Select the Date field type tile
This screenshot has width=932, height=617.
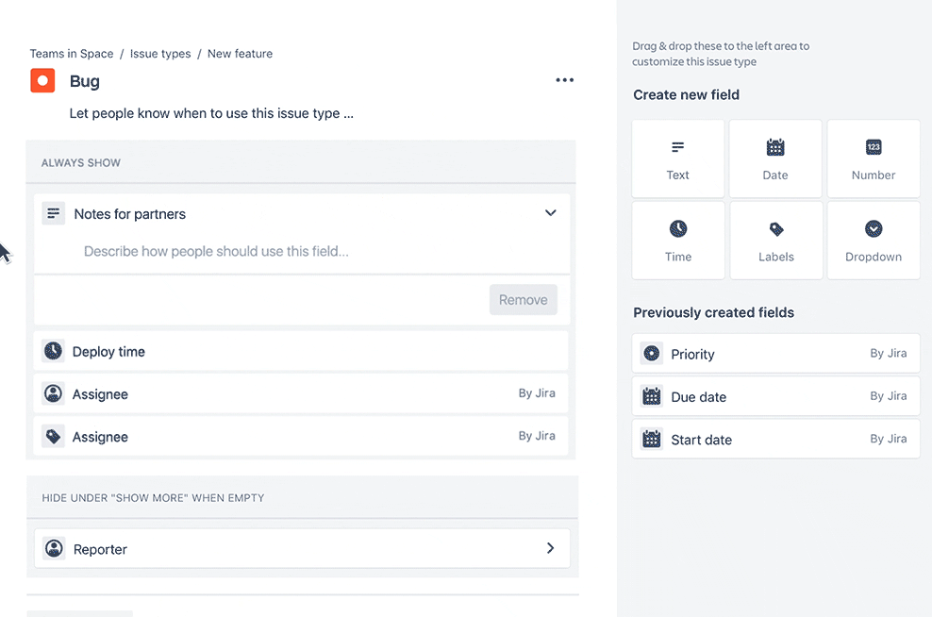click(775, 158)
